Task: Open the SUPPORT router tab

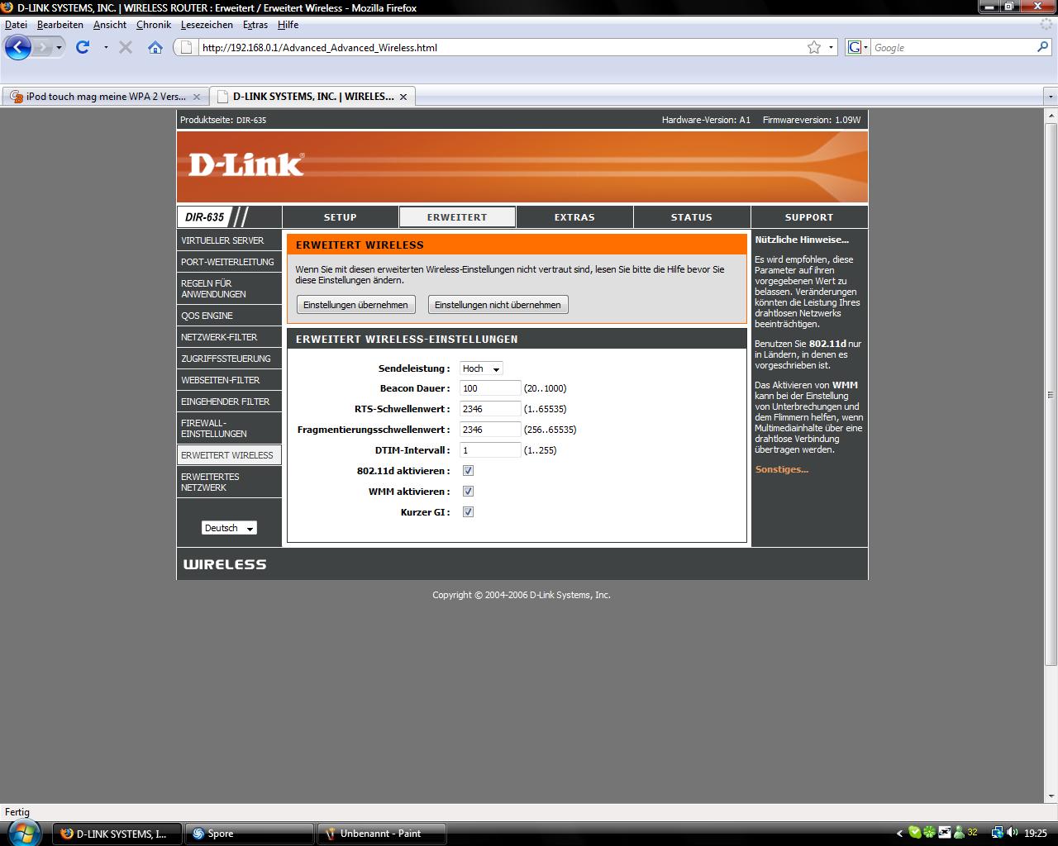Action: pyautogui.click(x=809, y=217)
